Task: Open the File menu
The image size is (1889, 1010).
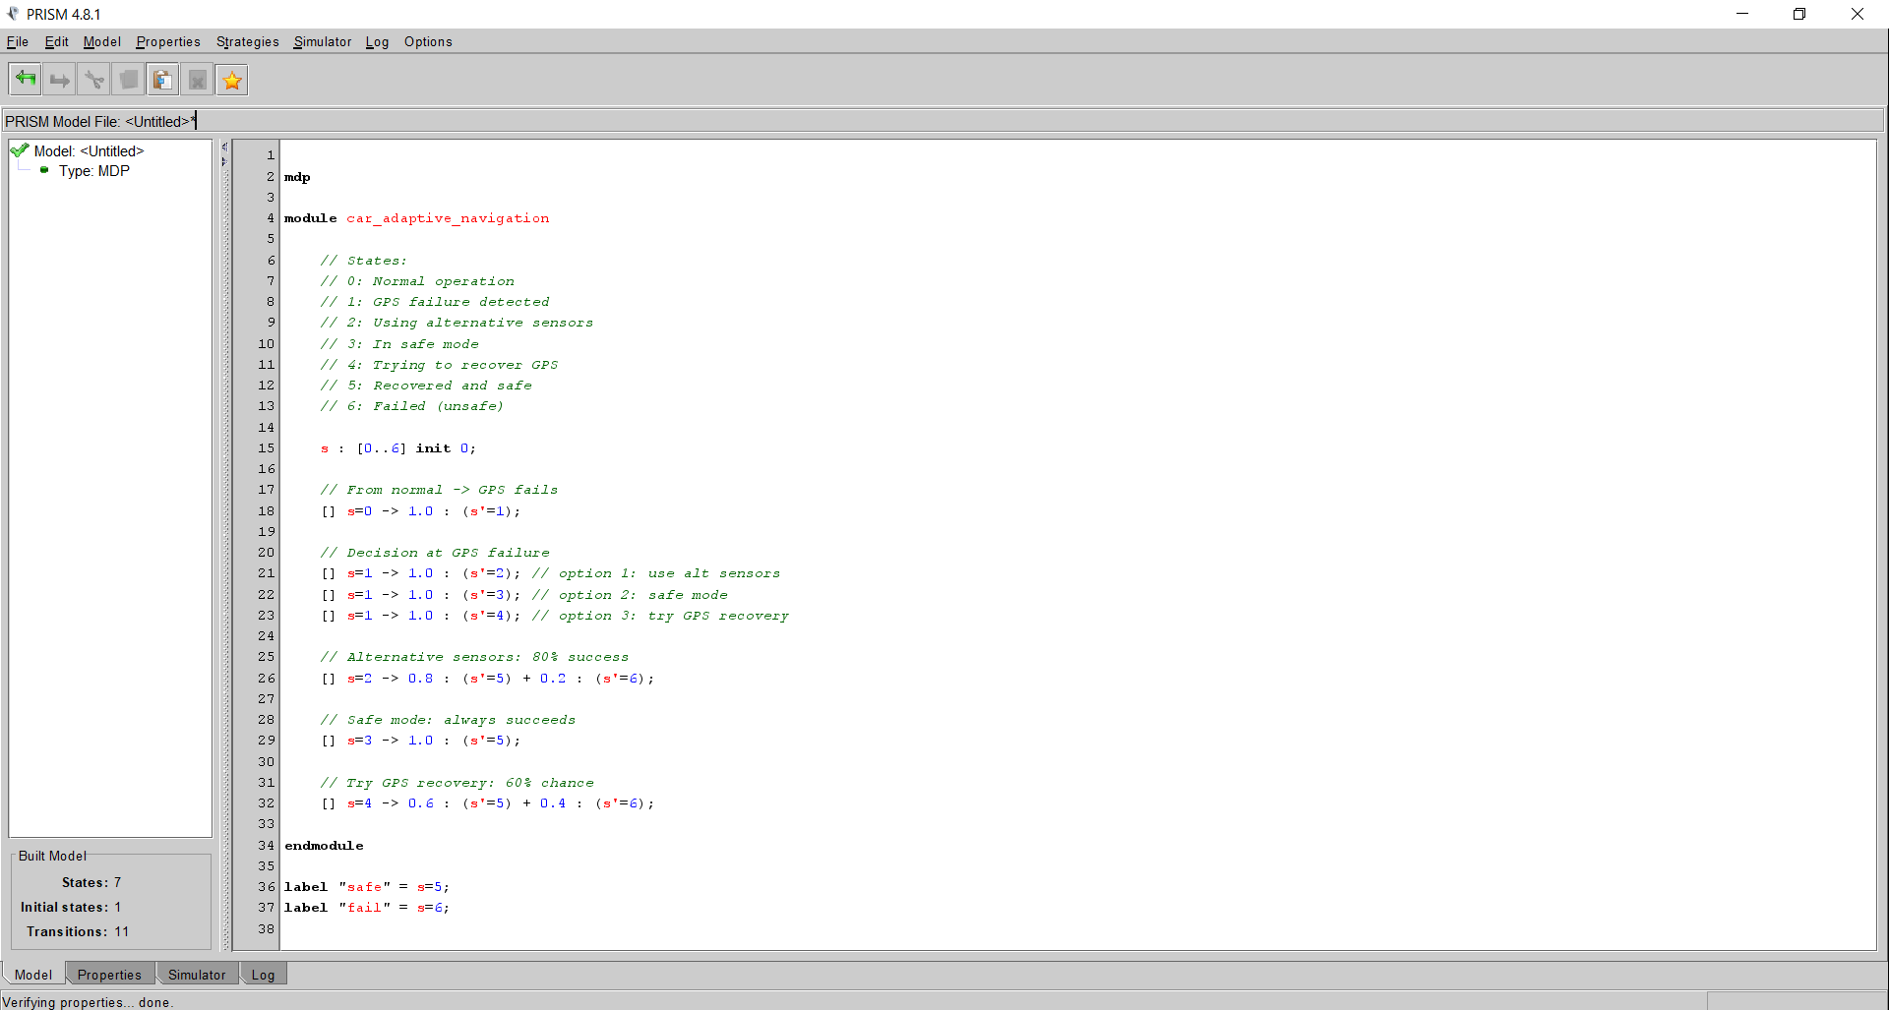Action: coord(18,41)
